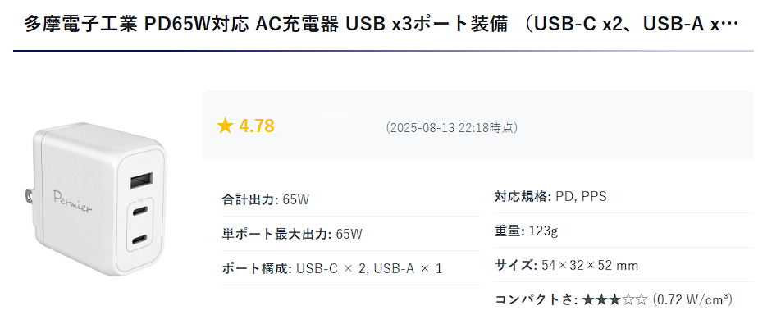Viewport: 758px width, 315px height.
Task: Select the ポート構成 USB-C × 2 row
Action: (351, 268)
